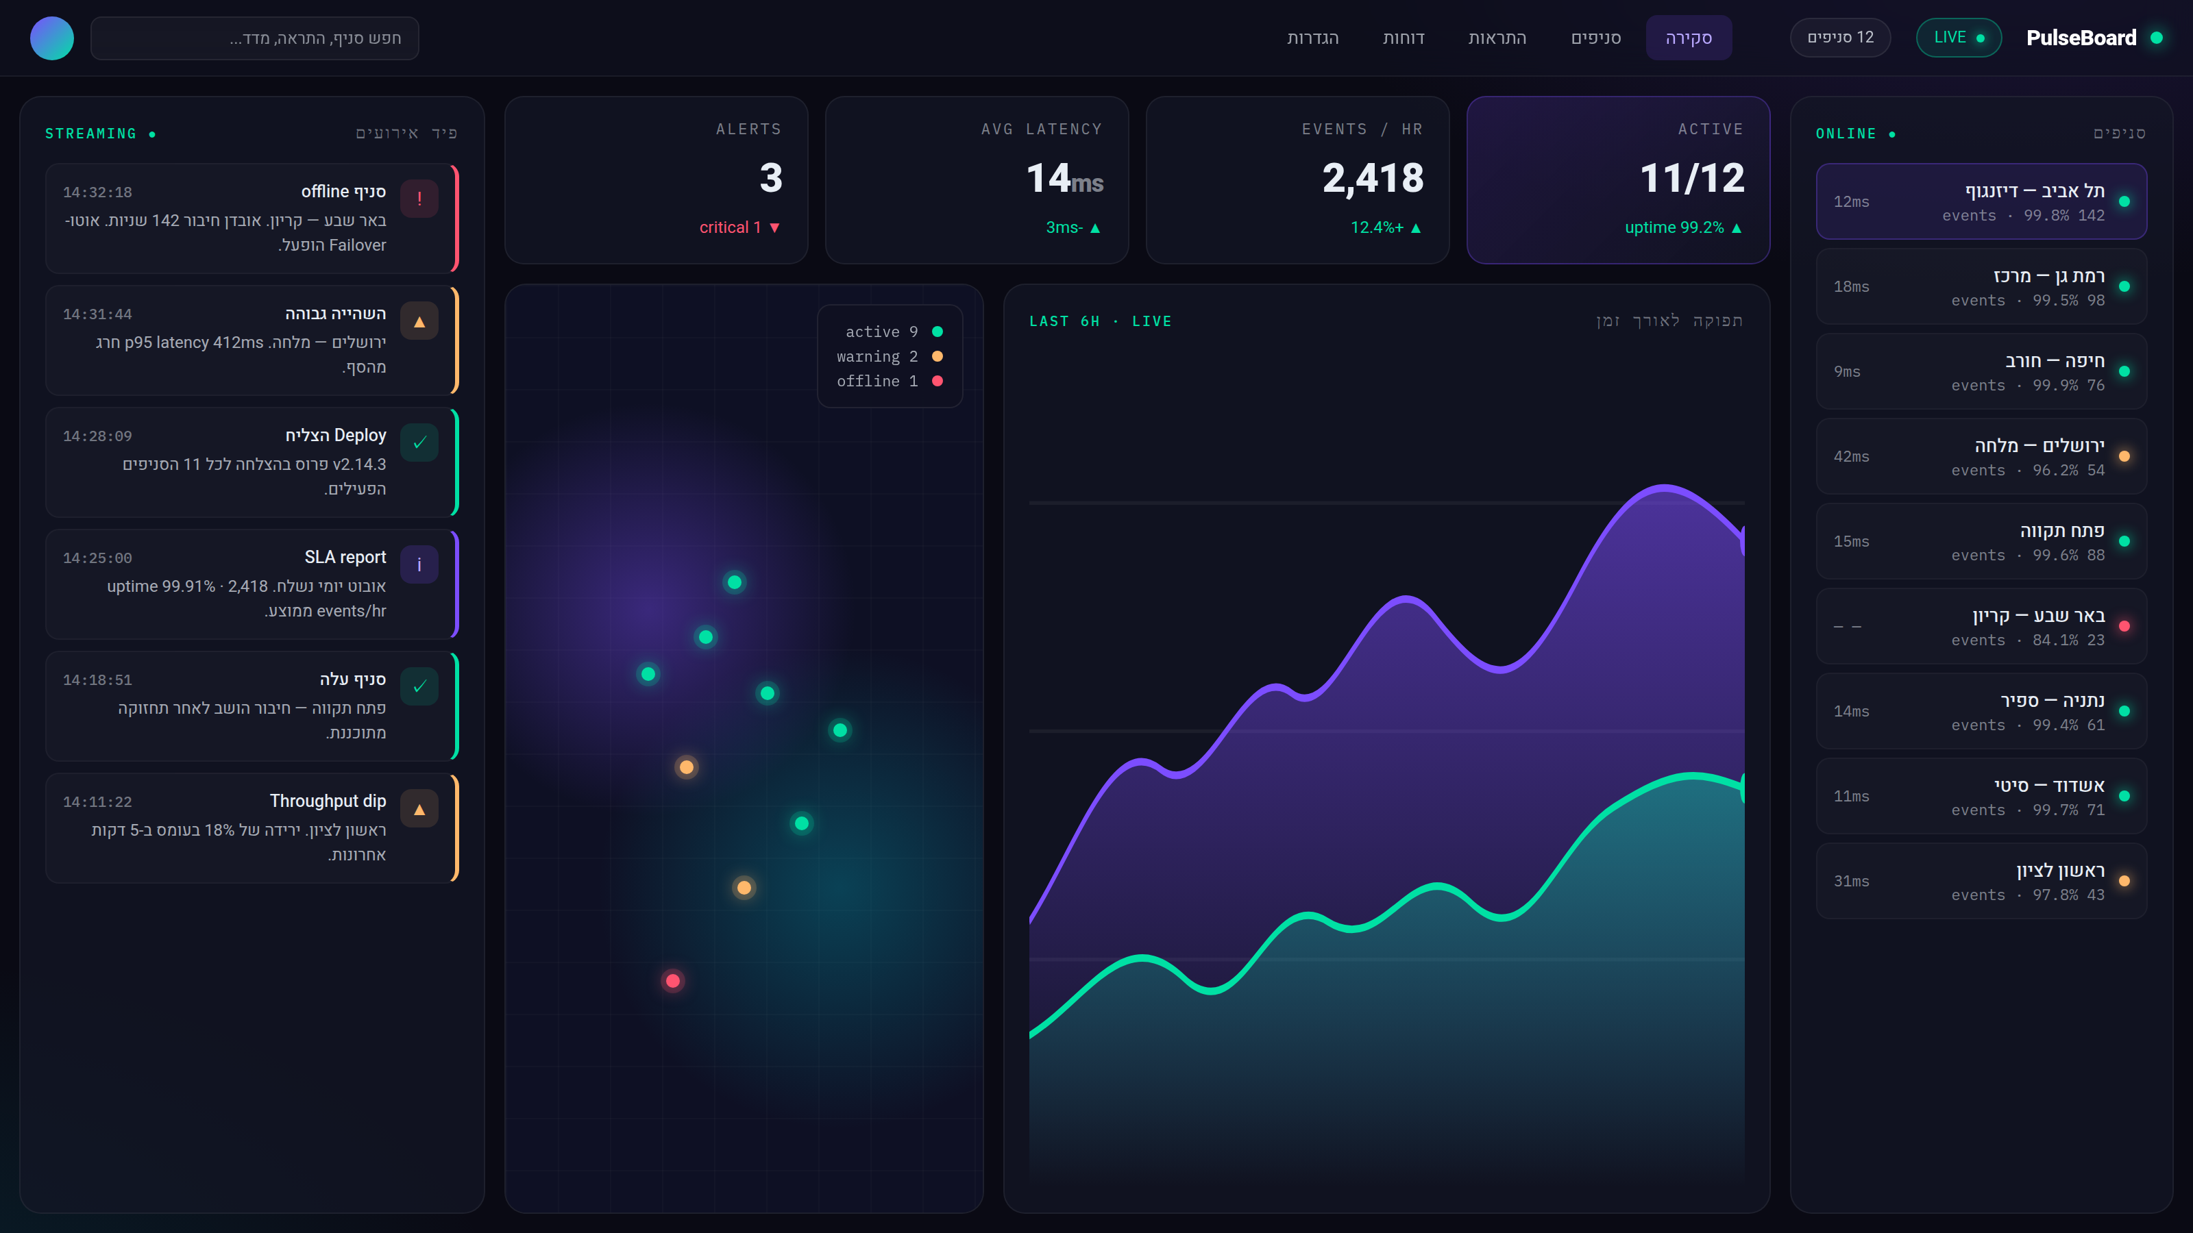
Task: Select the באר שבע — קריון branch
Action: click(1981, 626)
